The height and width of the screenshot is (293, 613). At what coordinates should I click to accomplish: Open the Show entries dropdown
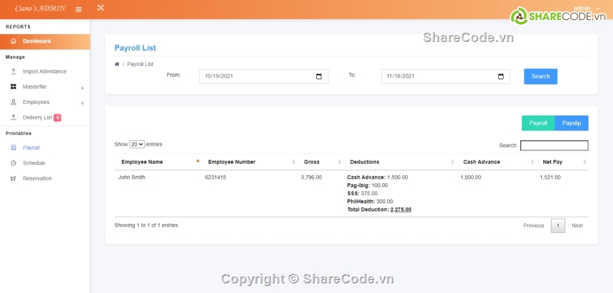click(137, 145)
